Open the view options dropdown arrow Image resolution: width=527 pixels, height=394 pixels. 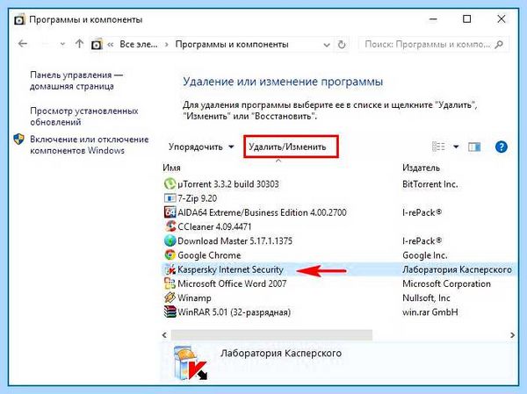[456, 147]
